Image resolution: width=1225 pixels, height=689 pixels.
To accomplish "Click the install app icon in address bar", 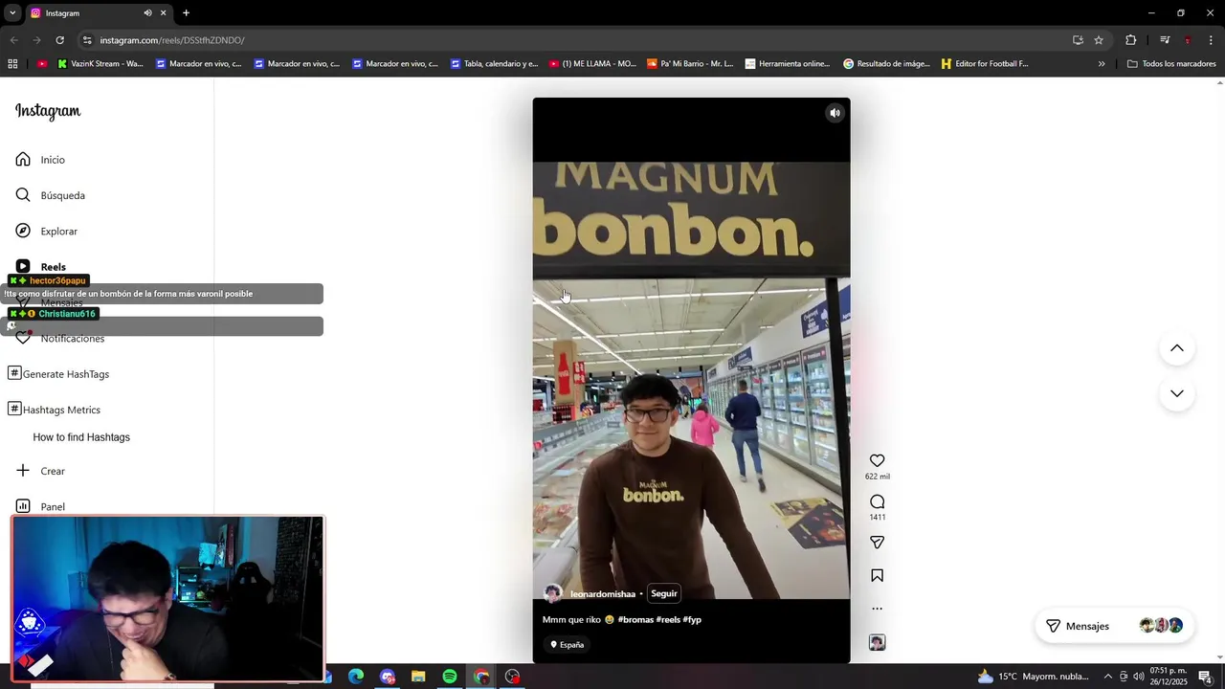I will coord(1078,40).
